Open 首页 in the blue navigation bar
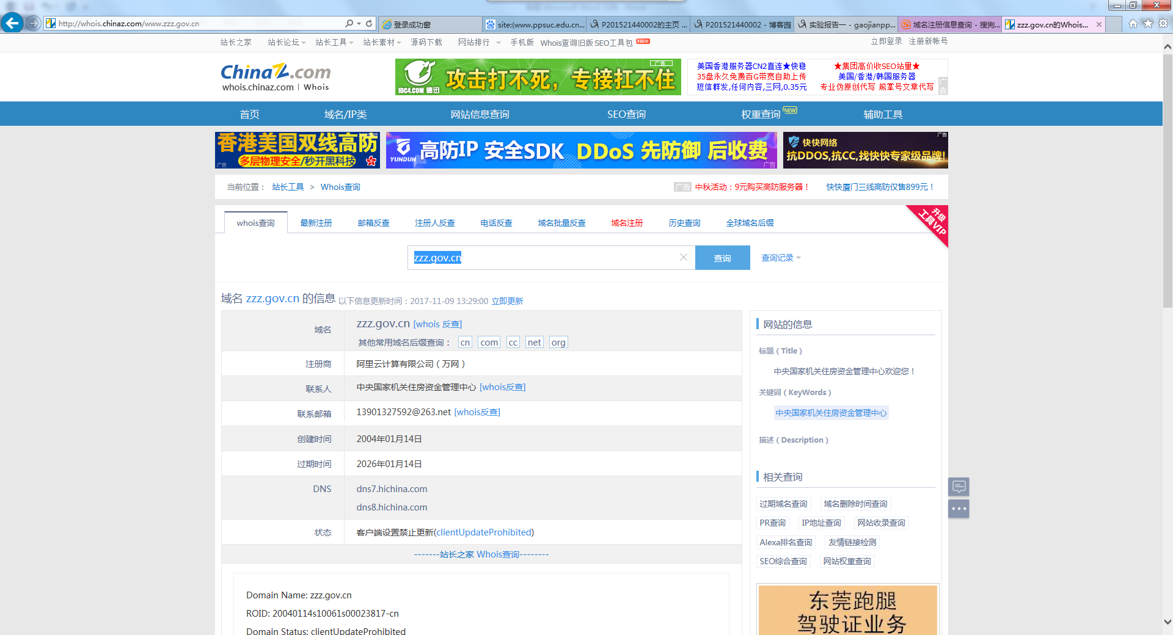Image resolution: width=1173 pixels, height=635 pixels. (x=249, y=114)
